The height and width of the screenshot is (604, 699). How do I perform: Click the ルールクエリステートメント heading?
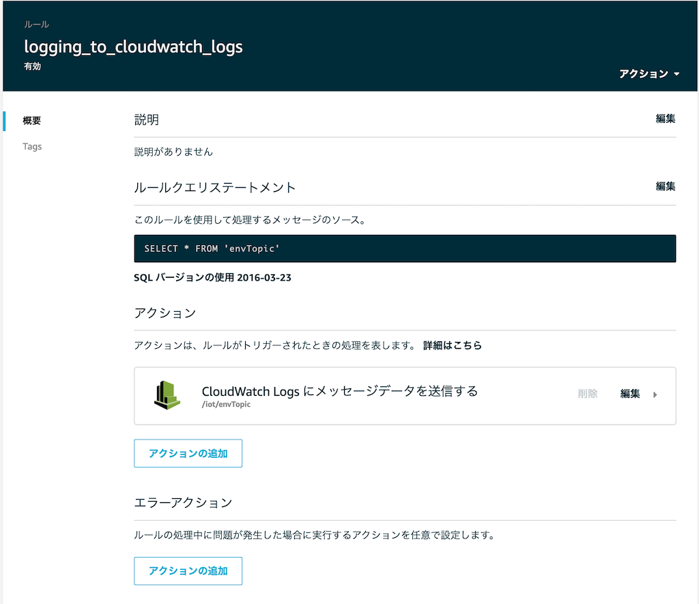point(215,188)
